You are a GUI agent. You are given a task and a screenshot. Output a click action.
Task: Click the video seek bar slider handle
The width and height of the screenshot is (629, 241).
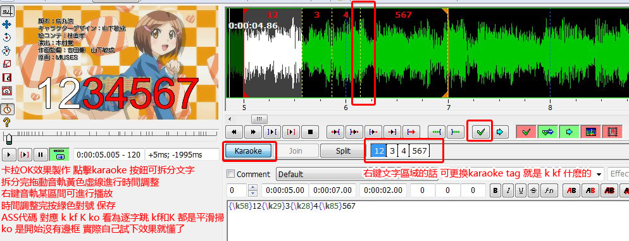click(8, 139)
